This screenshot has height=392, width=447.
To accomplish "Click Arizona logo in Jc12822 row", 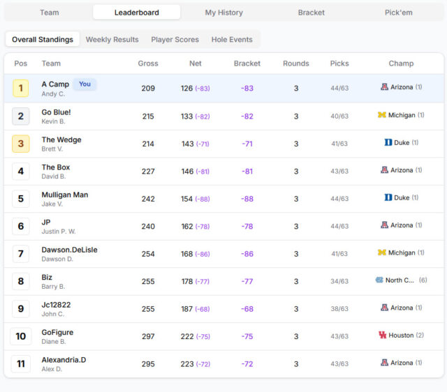I will tap(384, 308).
